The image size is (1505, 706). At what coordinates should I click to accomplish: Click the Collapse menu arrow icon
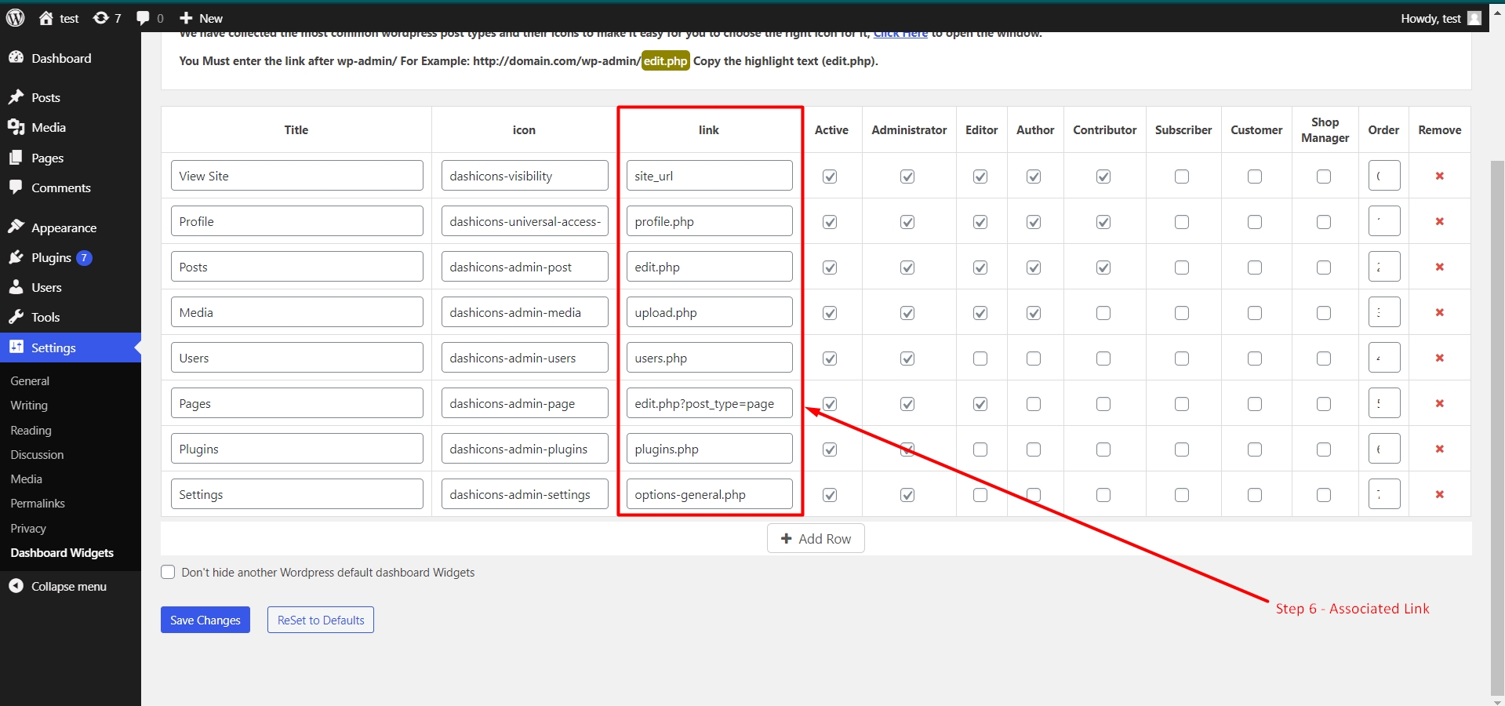[16, 586]
